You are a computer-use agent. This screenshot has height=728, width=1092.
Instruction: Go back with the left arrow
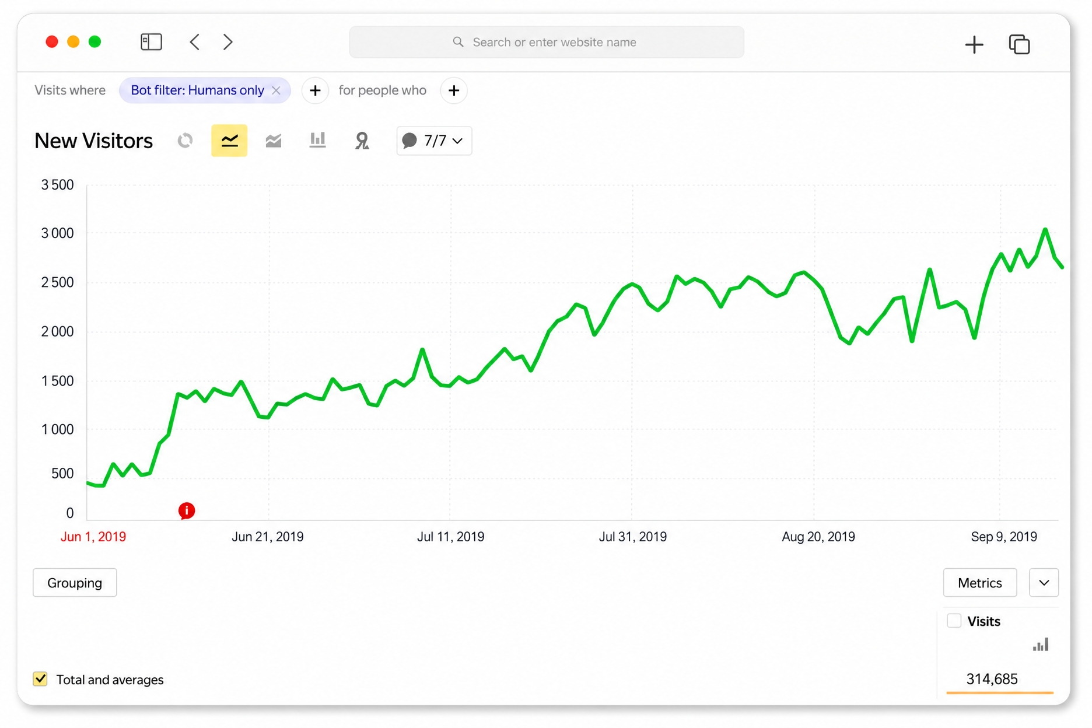(195, 42)
